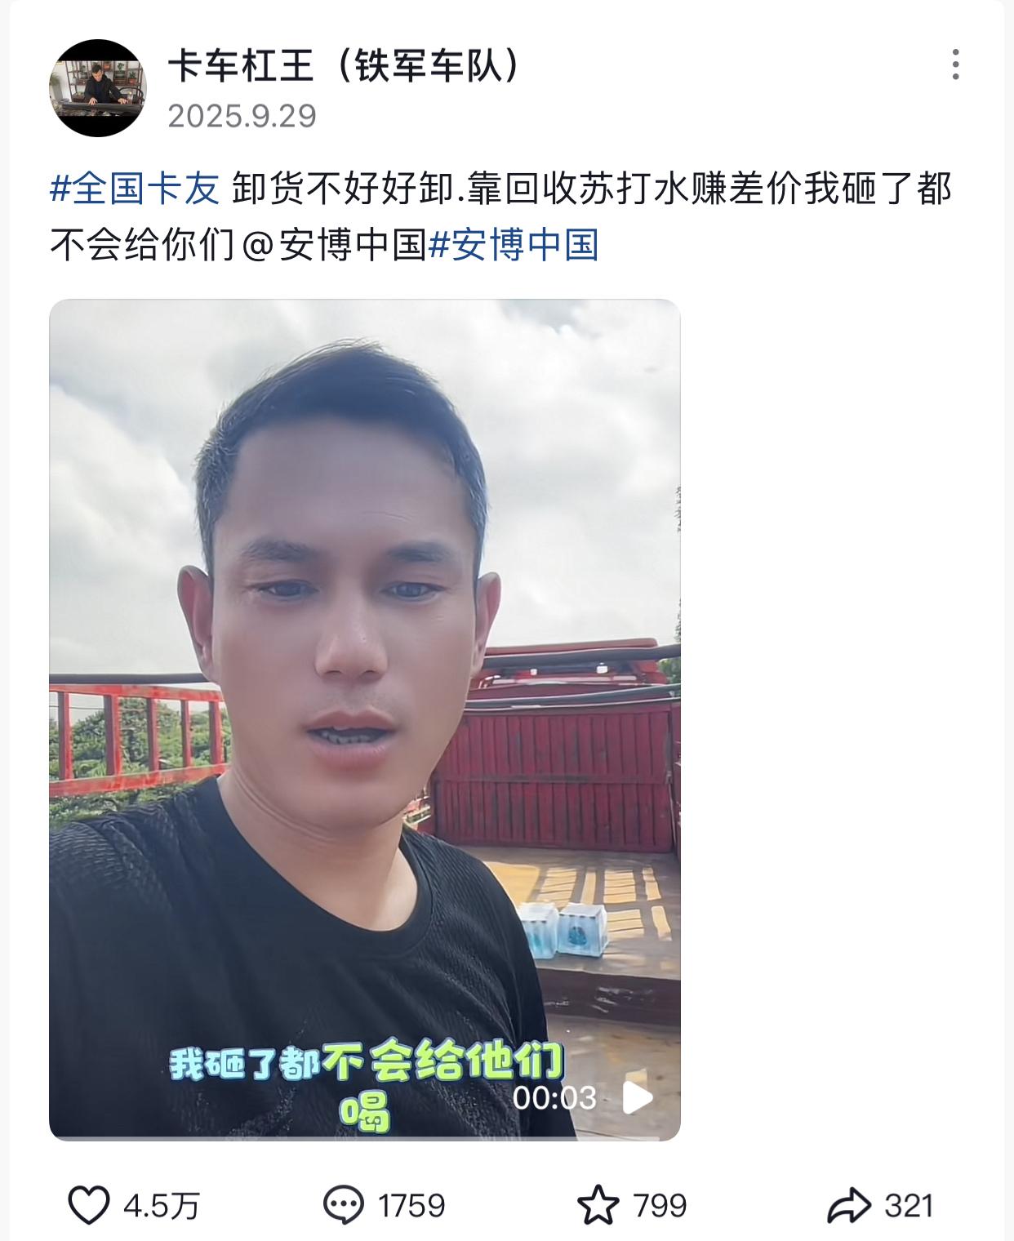The height and width of the screenshot is (1241, 1014).
Task: Toggle the star favorite icon
Action: [598, 1205]
